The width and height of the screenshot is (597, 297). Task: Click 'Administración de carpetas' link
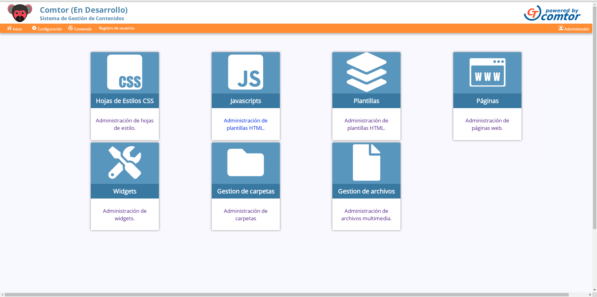coord(246,215)
